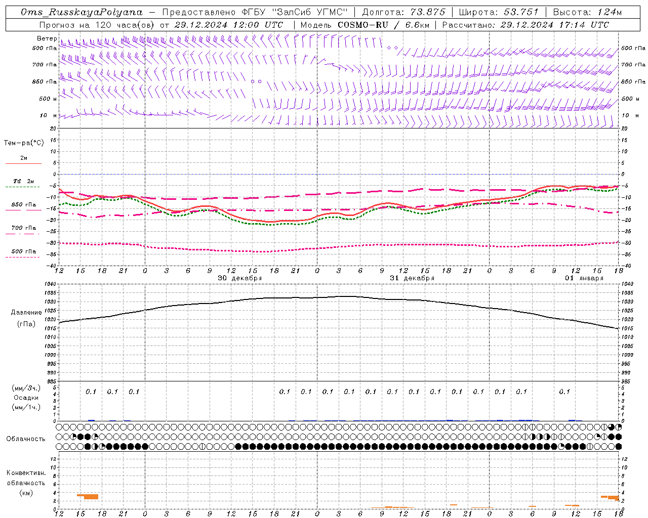Click the 'Td 2м' dew point legend entry

(x=24, y=181)
